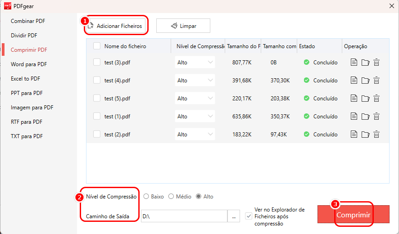Select the Baixo compression radio button

pos(146,197)
